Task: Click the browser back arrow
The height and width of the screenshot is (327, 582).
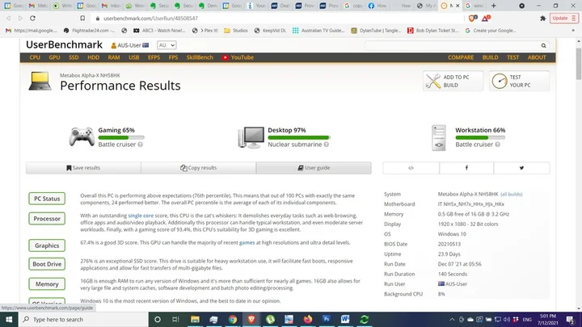Action: (9, 18)
